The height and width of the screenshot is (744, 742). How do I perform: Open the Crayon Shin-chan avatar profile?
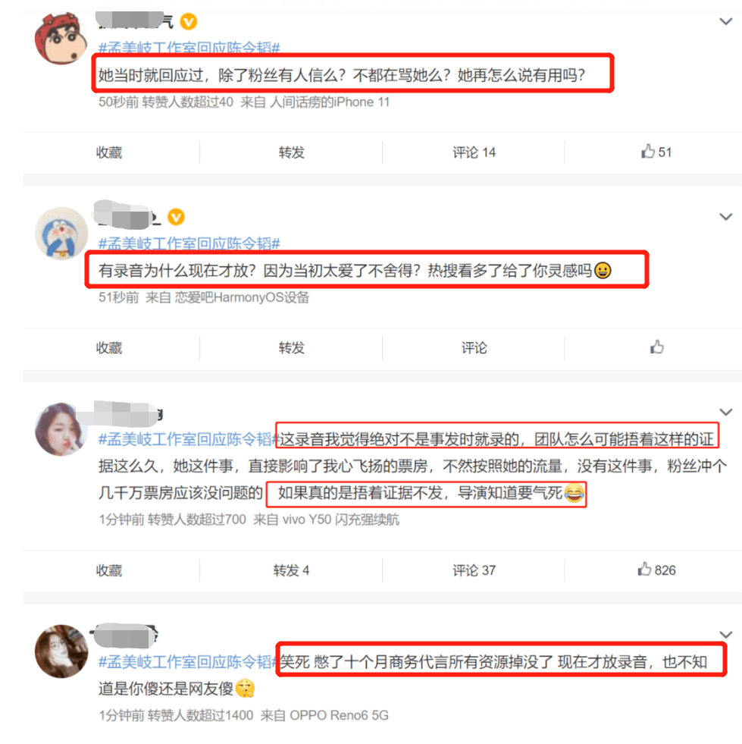[61, 39]
